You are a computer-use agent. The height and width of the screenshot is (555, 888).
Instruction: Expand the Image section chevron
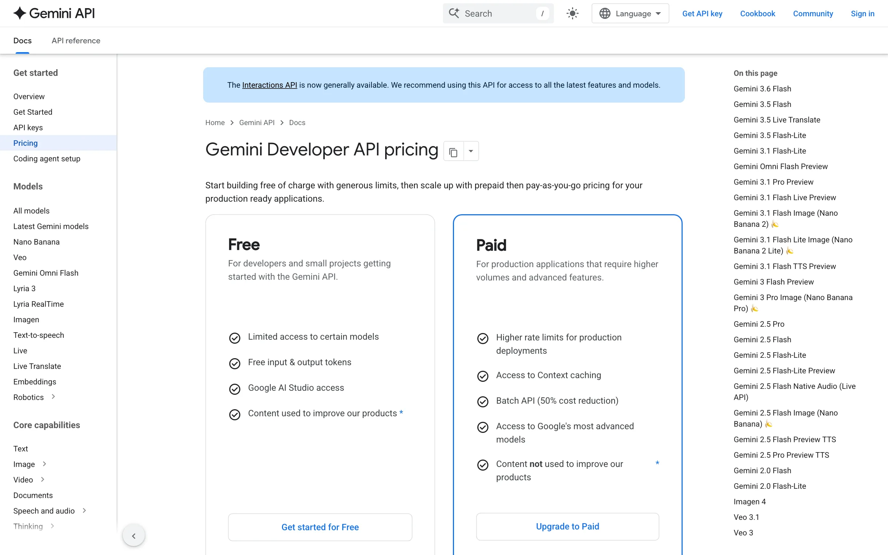click(x=44, y=464)
